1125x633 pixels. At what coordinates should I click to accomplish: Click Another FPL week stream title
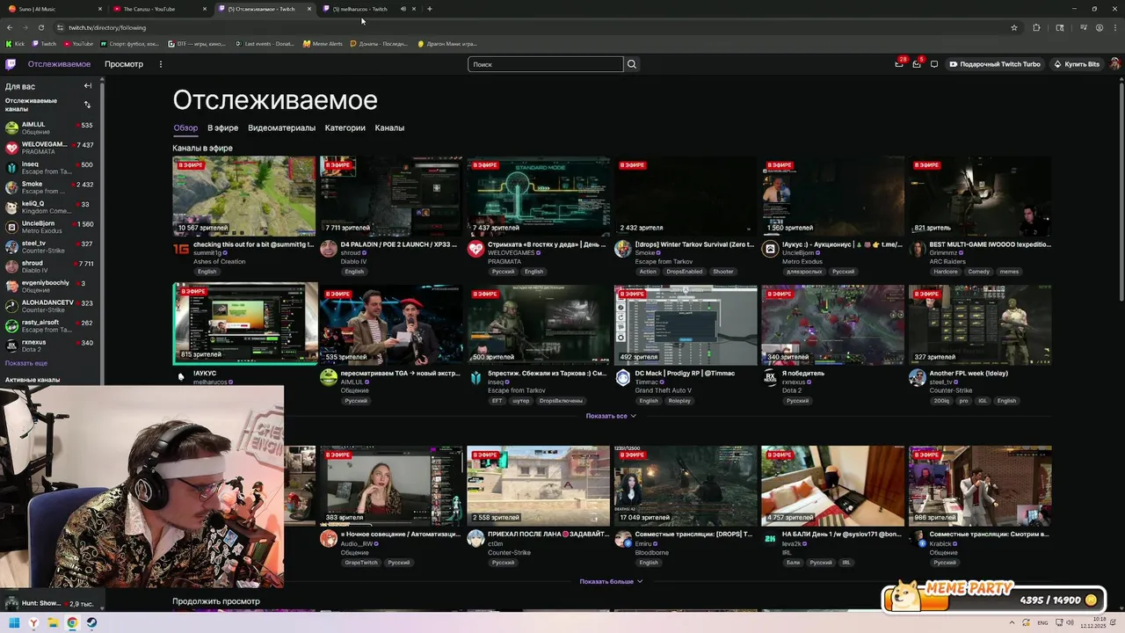(x=969, y=374)
